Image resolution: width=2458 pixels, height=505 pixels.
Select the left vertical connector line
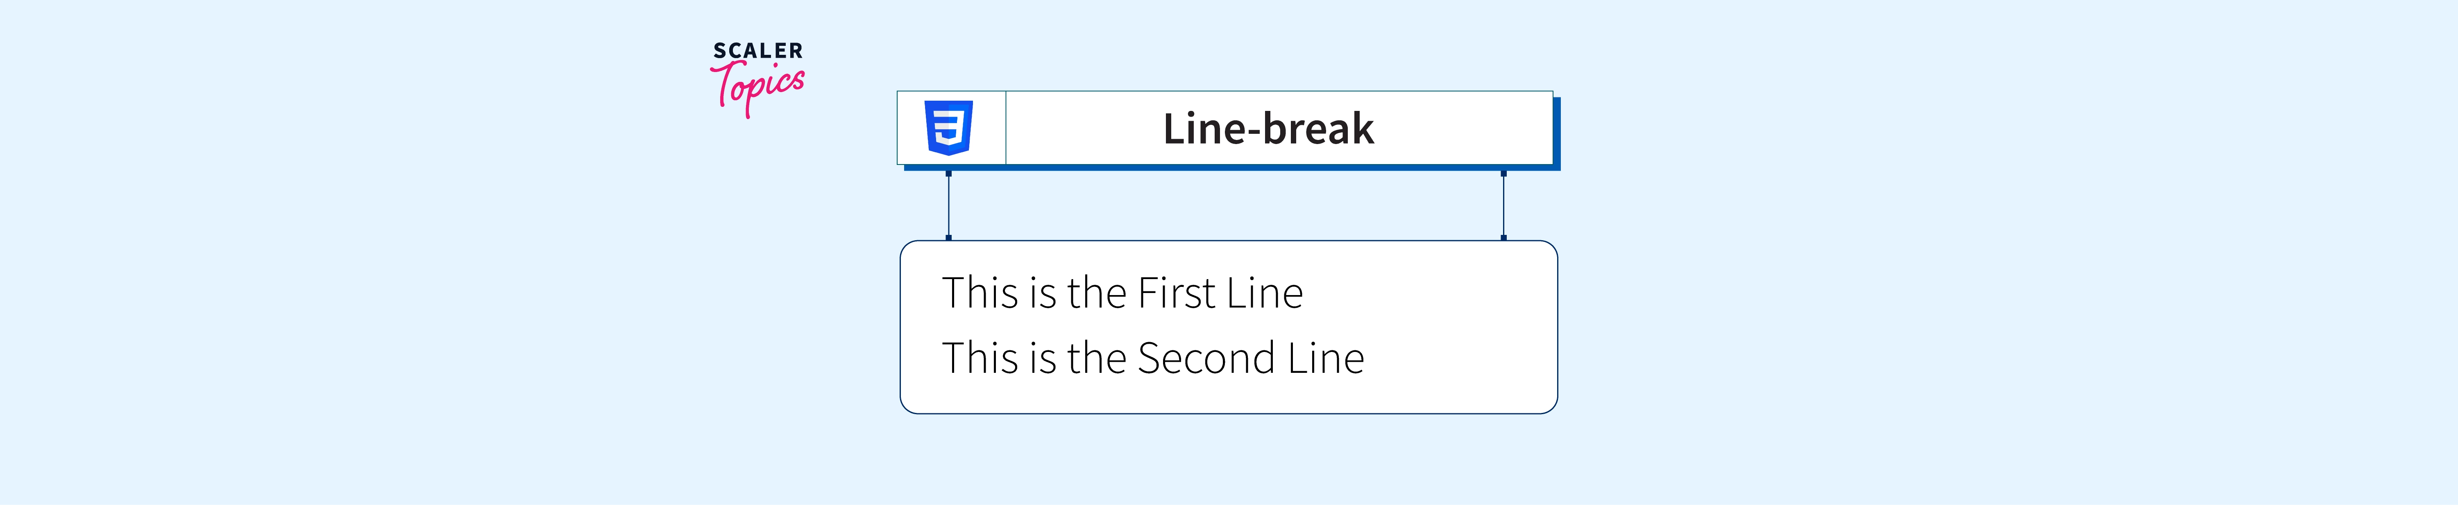click(x=948, y=205)
